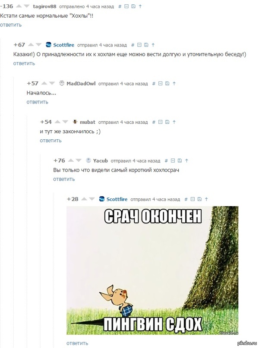Screen dimensions: 259x348
Task: Open MadDadOwl's user profile
Action: (81, 84)
